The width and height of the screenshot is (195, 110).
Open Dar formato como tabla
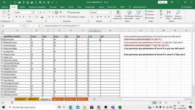pyautogui.click(x=129, y=15)
